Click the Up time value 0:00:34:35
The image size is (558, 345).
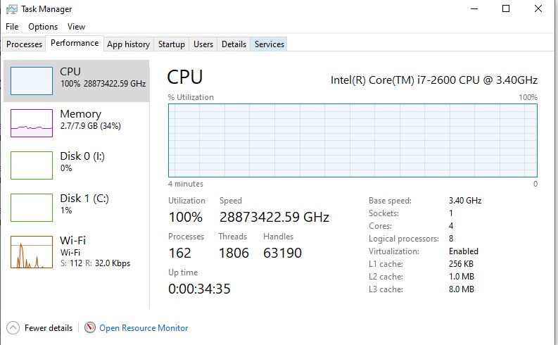tap(199, 289)
